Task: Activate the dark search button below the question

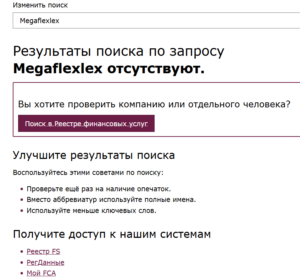Action: [86, 123]
